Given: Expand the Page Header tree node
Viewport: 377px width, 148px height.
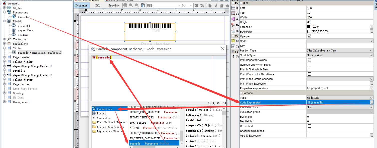Looking at the screenshot, I should (4, 57).
